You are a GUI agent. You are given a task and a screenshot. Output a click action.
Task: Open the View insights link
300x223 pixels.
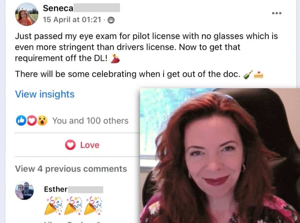click(x=45, y=94)
